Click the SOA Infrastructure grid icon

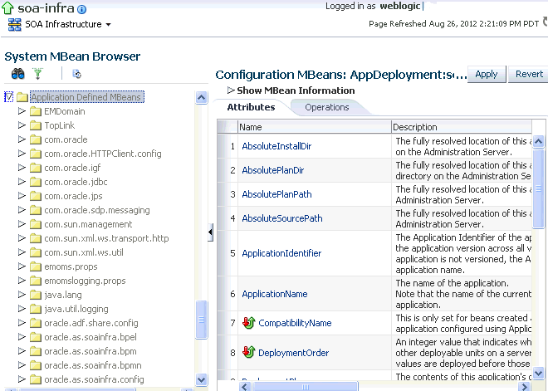click(x=15, y=24)
